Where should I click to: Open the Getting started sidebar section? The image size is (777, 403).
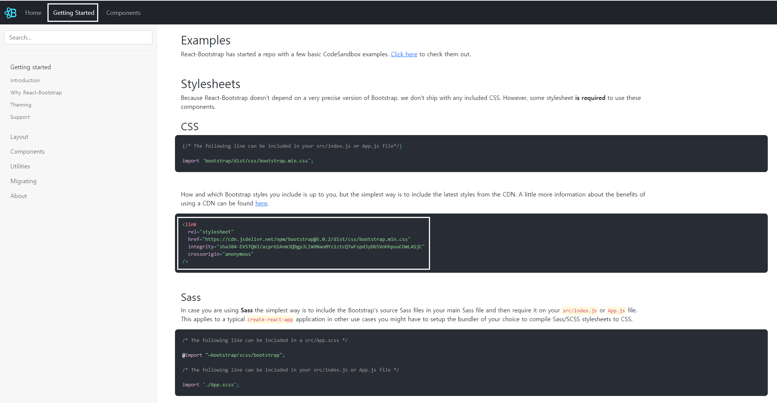30,67
